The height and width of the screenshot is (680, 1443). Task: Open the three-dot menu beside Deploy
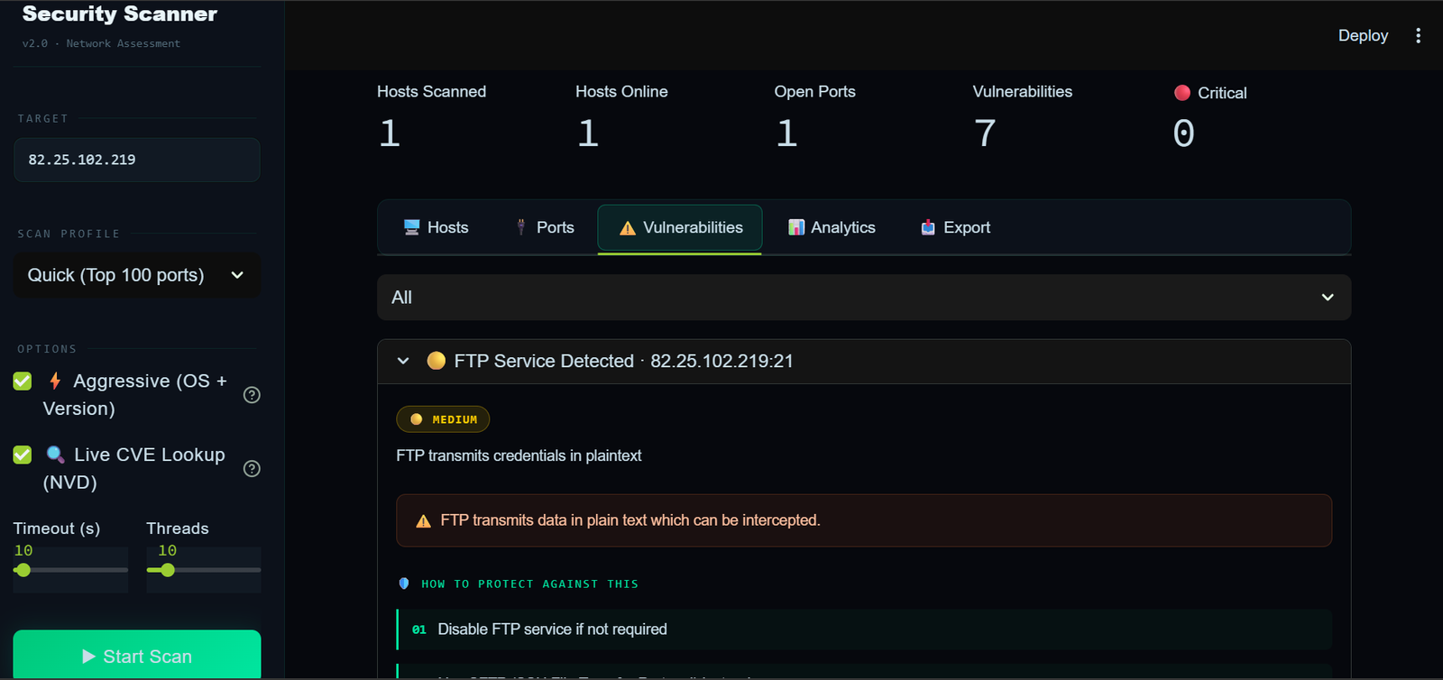point(1418,35)
